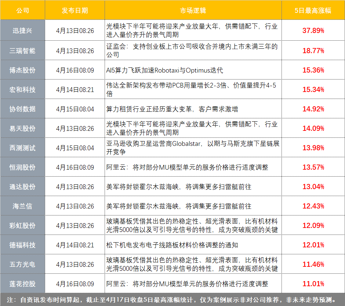Click the 11.01% gain cell
Screen dimensions: 345x306
313,284
